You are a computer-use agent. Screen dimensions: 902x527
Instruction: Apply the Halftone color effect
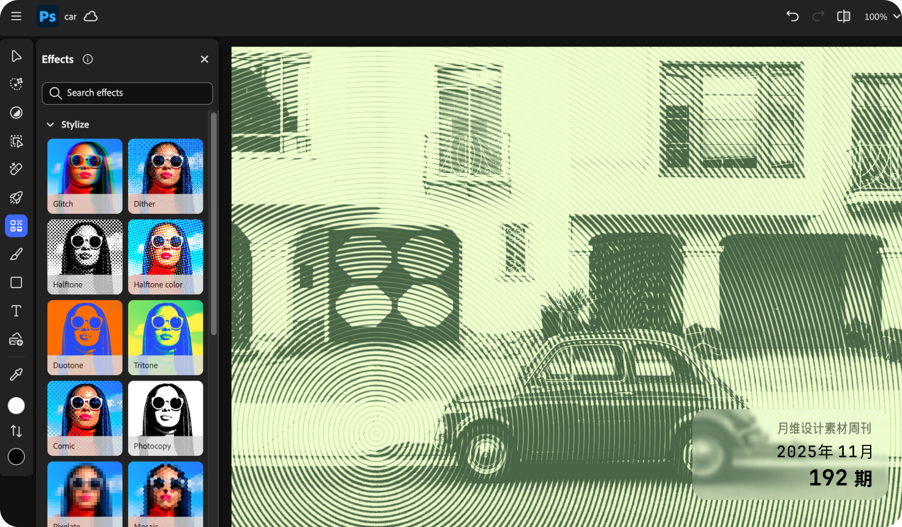click(x=165, y=257)
